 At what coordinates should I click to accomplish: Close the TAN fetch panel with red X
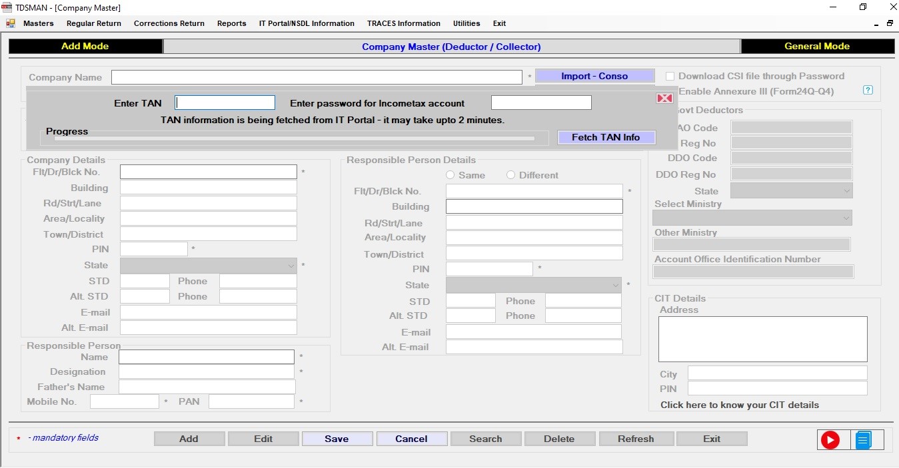coord(664,99)
